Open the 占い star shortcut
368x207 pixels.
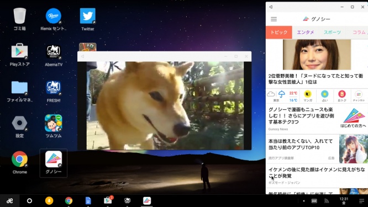click(324, 96)
